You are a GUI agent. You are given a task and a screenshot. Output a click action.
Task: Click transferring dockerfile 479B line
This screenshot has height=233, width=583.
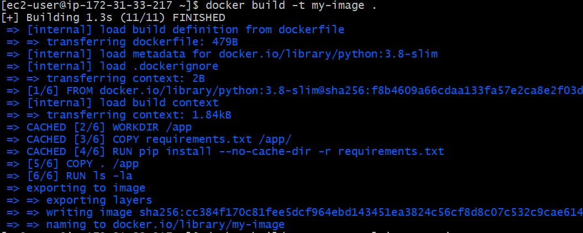click(x=122, y=42)
